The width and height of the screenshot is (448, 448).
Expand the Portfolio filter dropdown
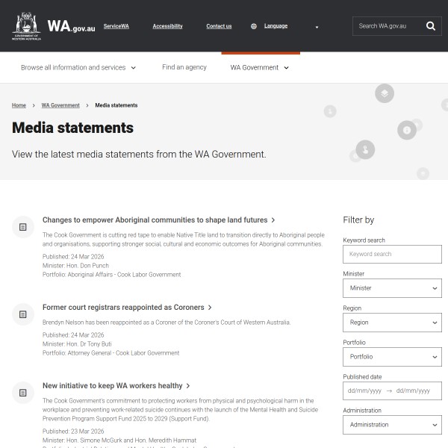point(392,357)
